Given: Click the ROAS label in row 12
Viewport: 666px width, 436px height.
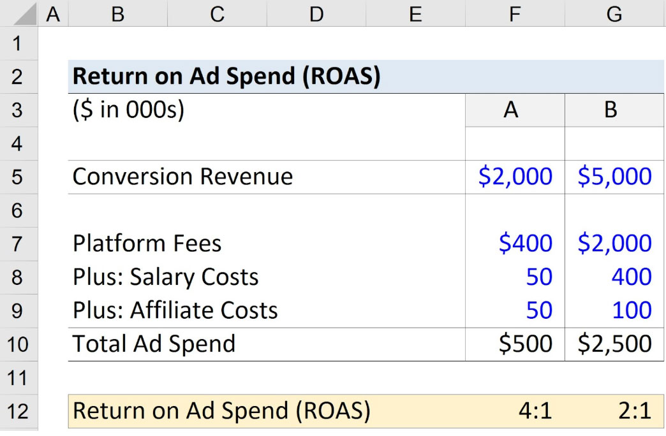Looking at the screenshot, I should pos(221,411).
